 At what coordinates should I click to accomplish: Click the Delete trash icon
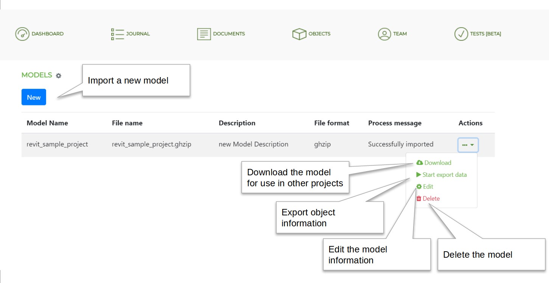(418, 198)
